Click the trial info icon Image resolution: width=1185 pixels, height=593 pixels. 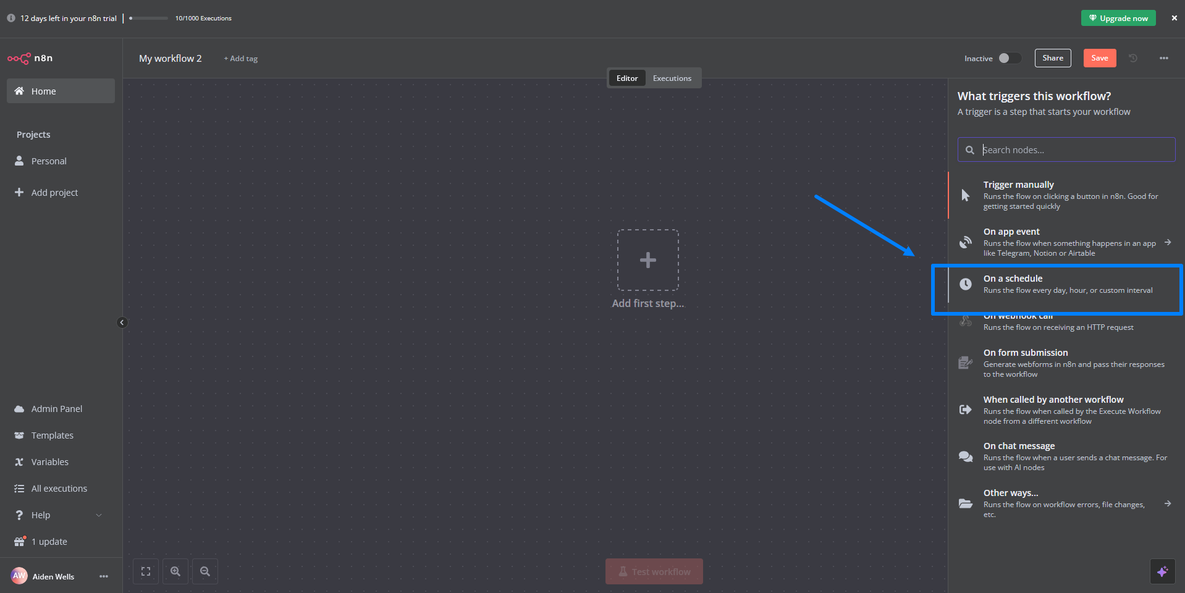pos(11,18)
